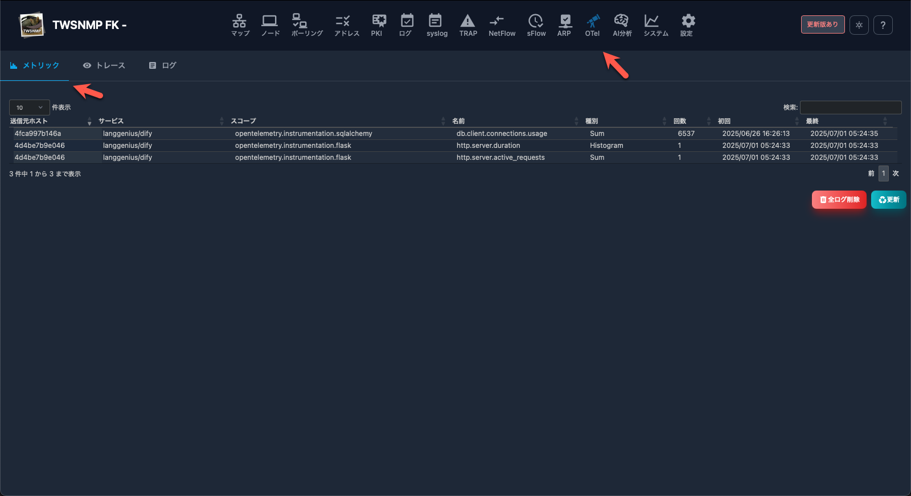Click the 全ログ削除 delete button
Viewport: 911px width, 496px height.
[839, 200]
